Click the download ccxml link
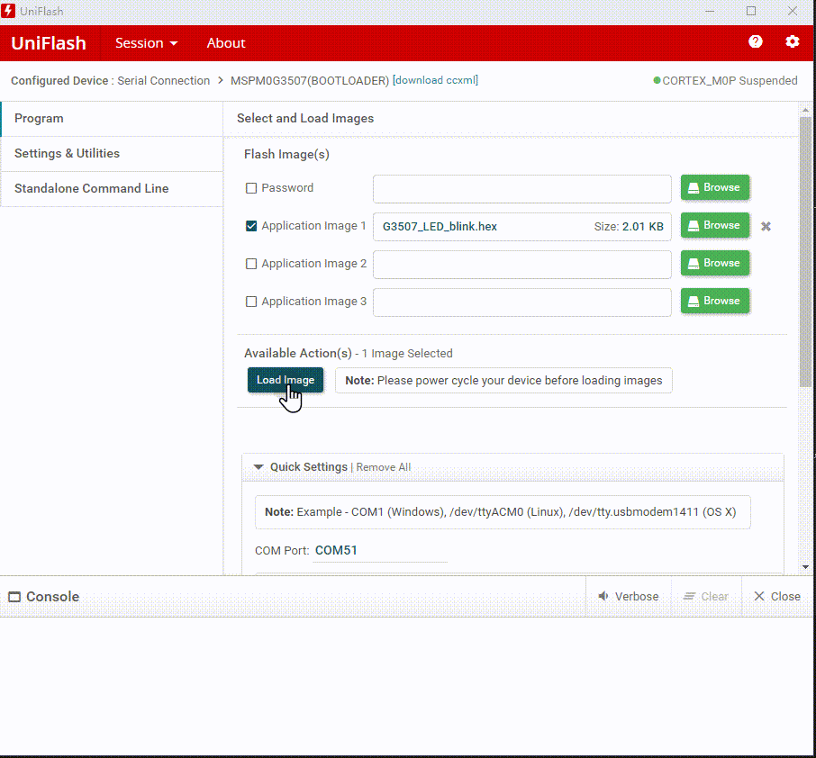This screenshot has width=816, height=758. pyautogui.click(x=435, y=80)
